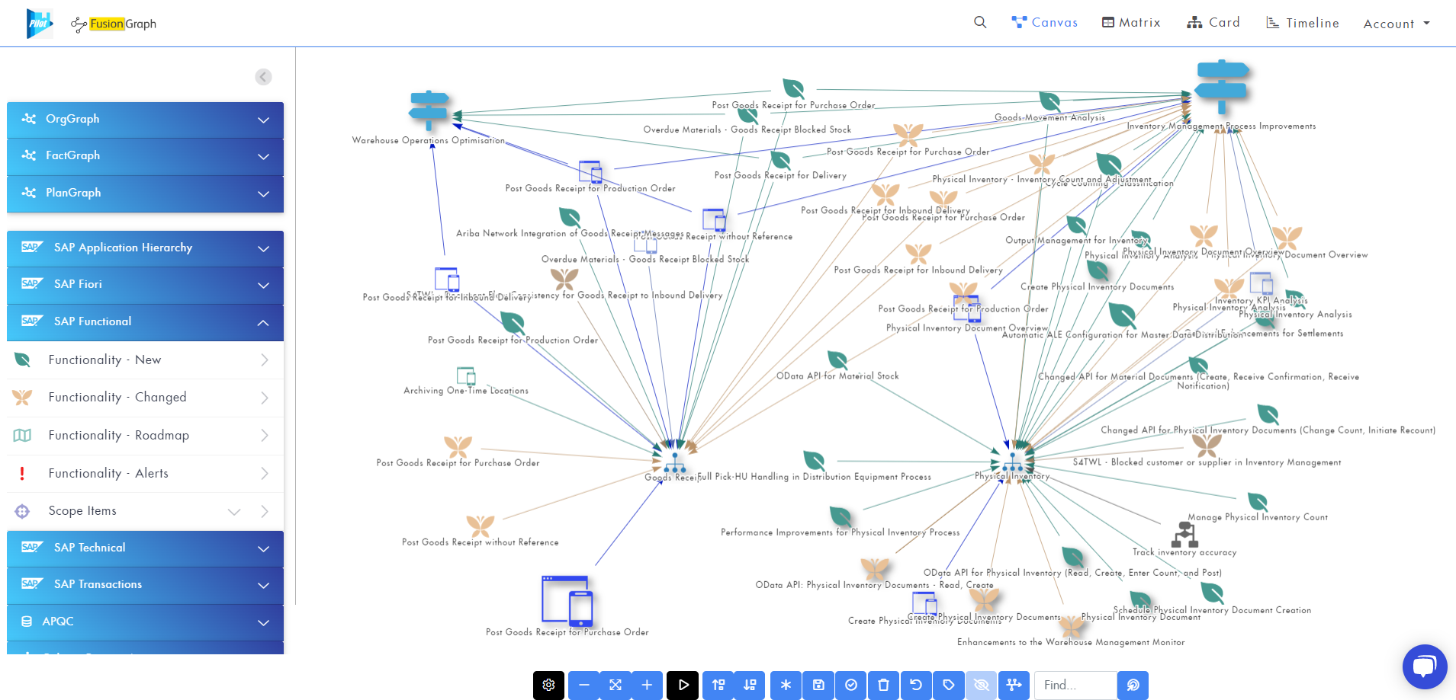This screenshot has width=1456, height=700.
Task: Switch to the Card view
Action: point(1213,23)
